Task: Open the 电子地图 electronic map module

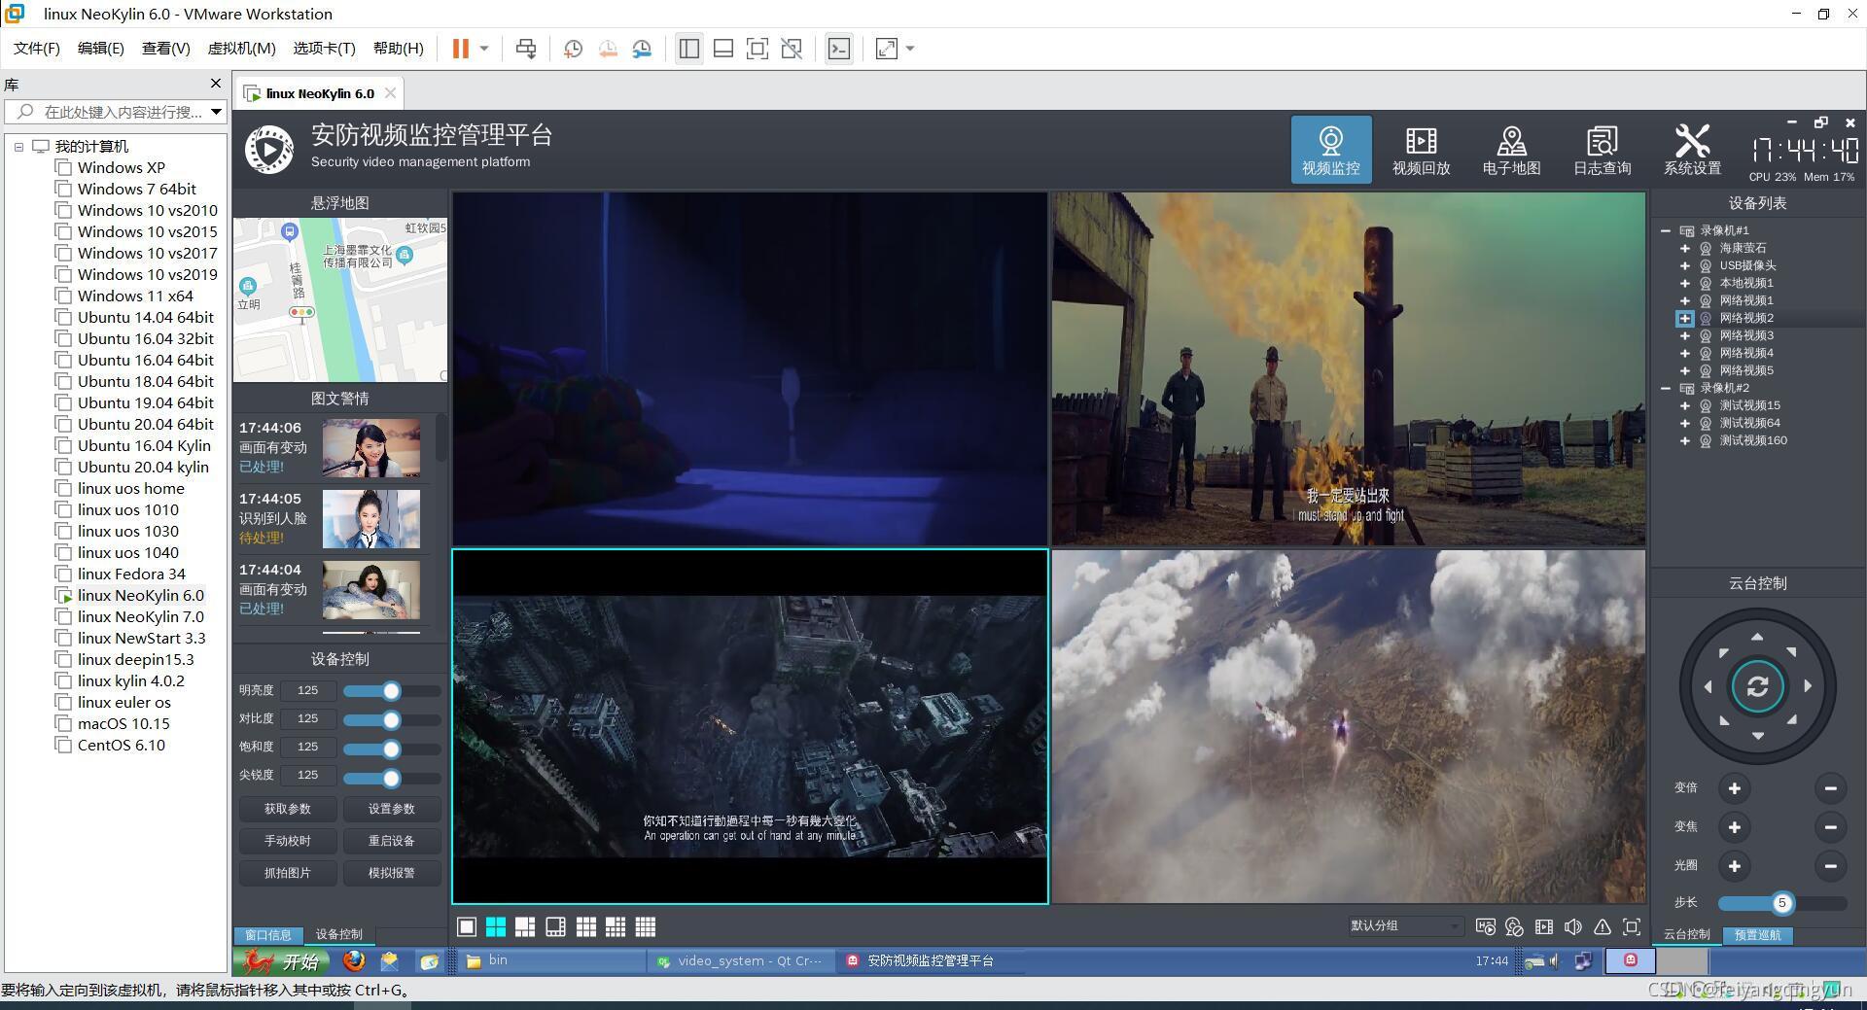Action: [1511, 150]
